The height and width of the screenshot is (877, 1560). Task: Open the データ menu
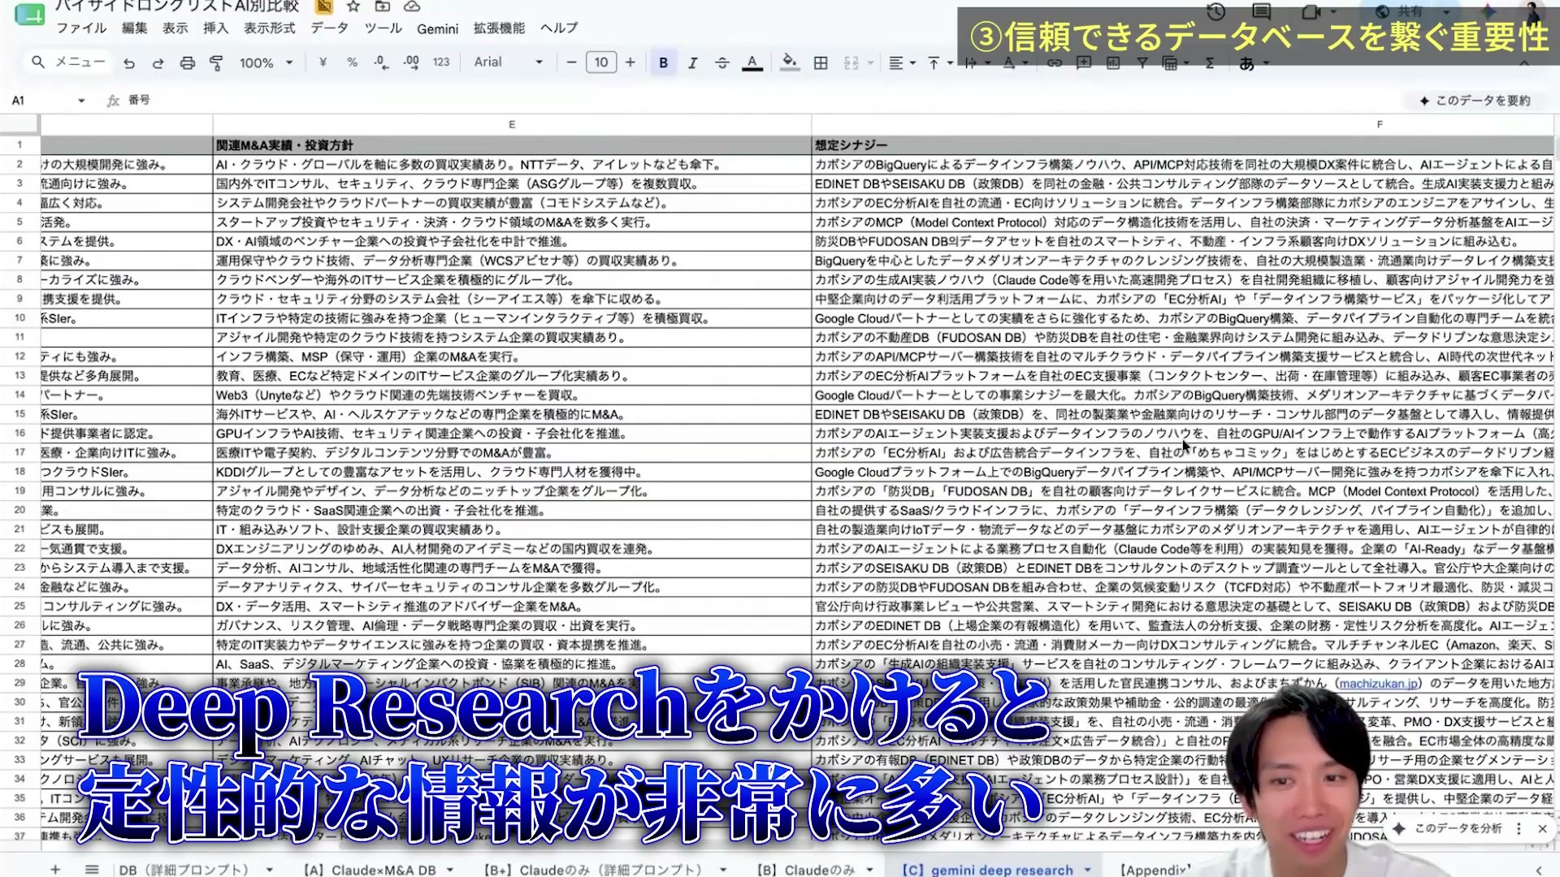(329, 28)
